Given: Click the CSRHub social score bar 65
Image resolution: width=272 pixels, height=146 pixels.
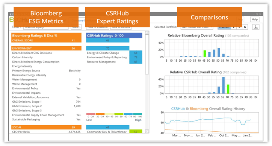Looking at the screenshot, I should [108, 127].
